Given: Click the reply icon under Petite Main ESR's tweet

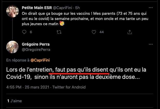Looking at the screenshot, I should (24, 32).
